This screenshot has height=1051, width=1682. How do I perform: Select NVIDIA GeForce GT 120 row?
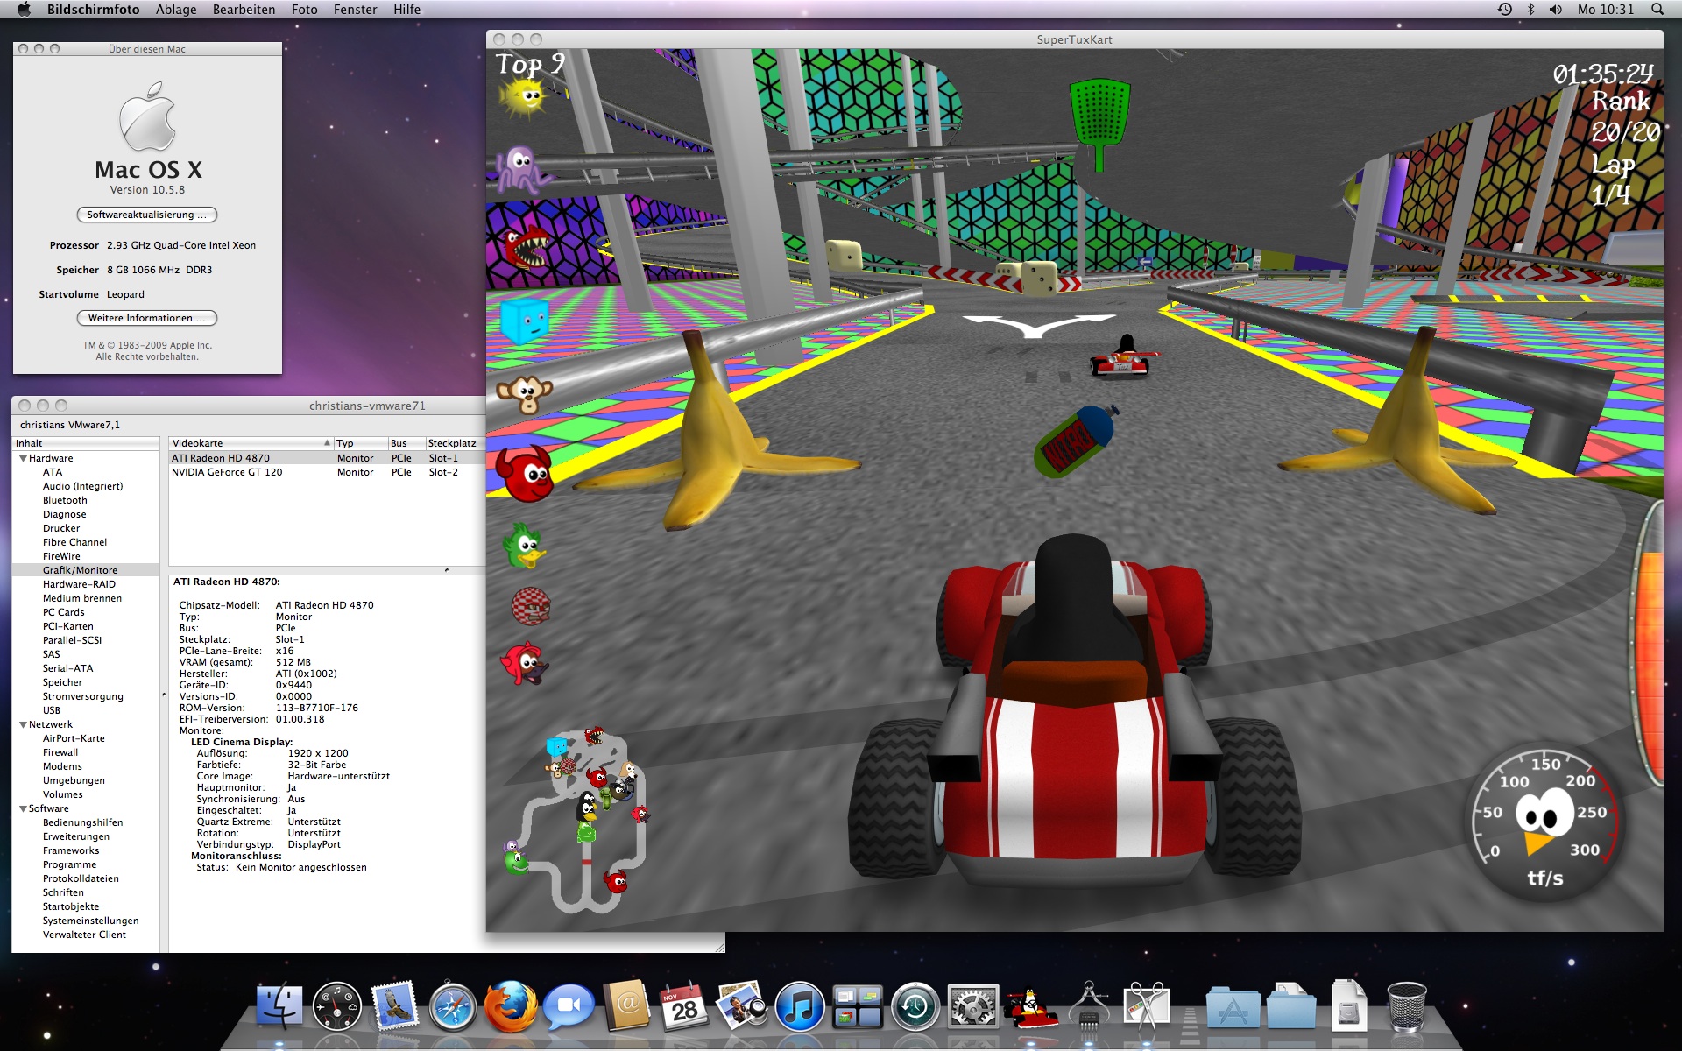tap(327, 472)
